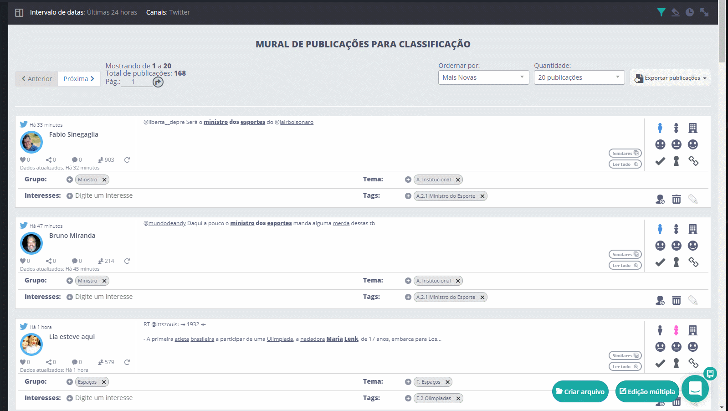Click the Criar arquivo button
The height and width of the screenshot is (411, 728).
tap(580, 391)
